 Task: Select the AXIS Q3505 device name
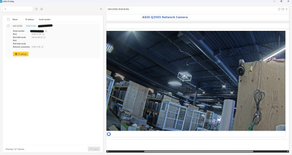pyautogui.click(x=18, y=26)
